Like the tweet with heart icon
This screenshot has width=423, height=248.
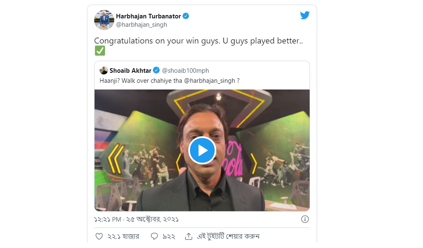[x=99, y=236]
